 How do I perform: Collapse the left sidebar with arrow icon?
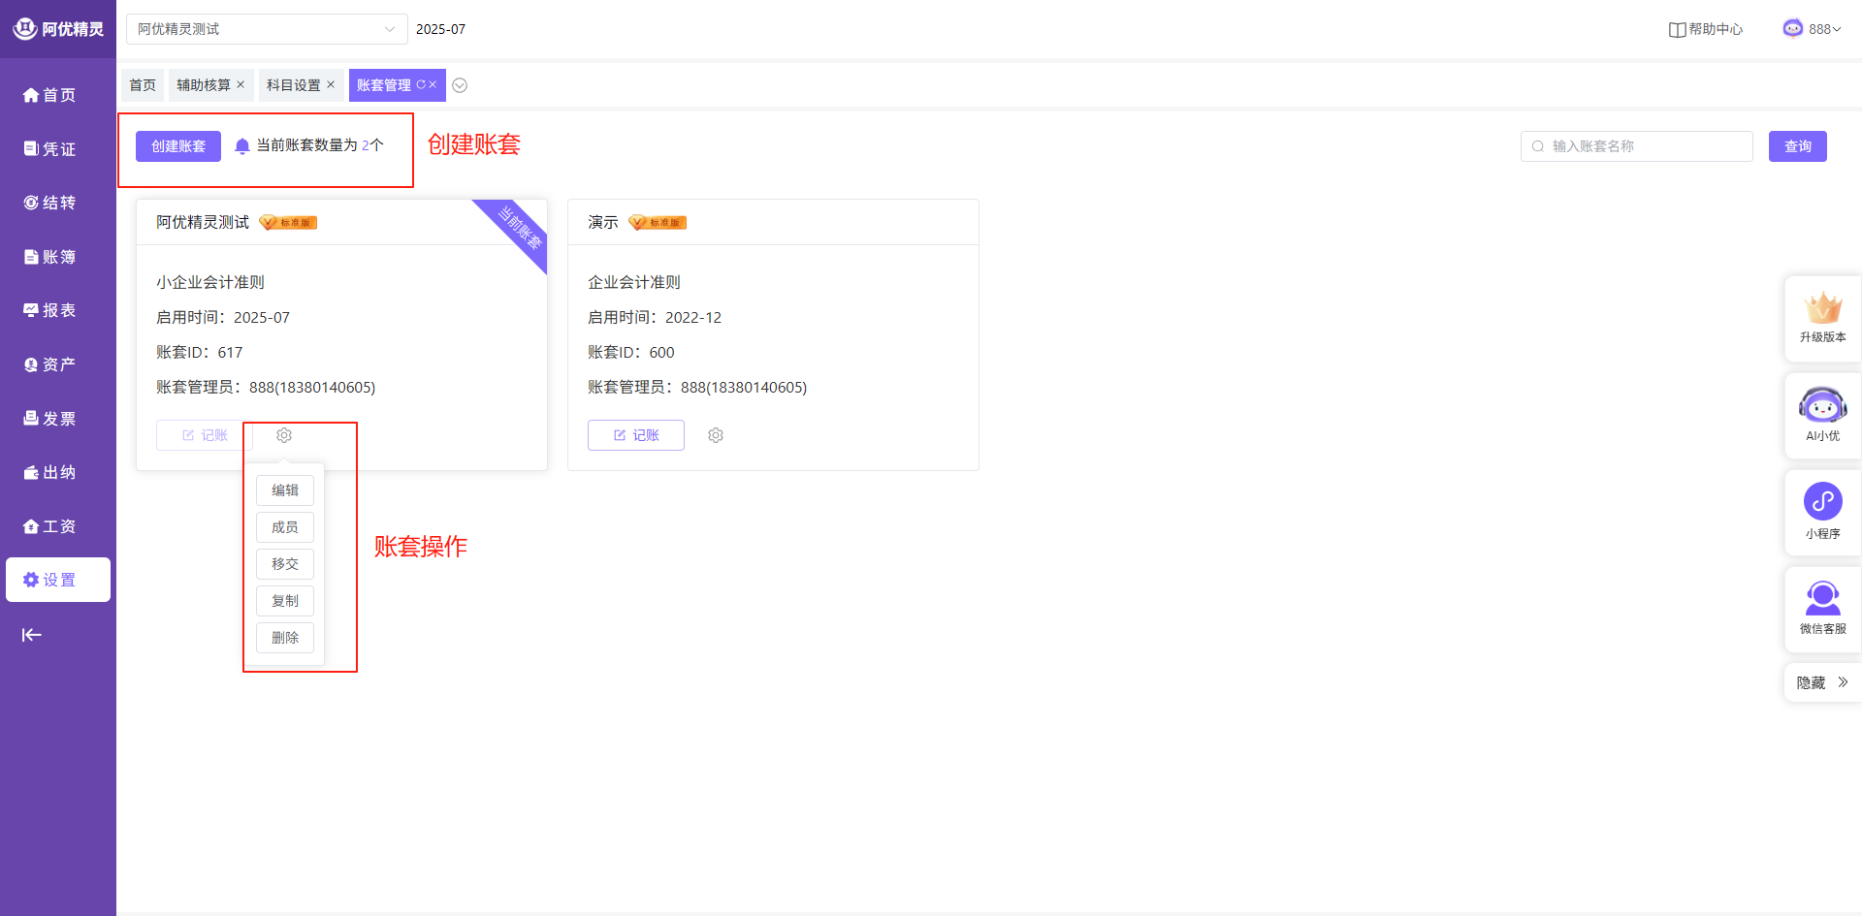[32, 635]
